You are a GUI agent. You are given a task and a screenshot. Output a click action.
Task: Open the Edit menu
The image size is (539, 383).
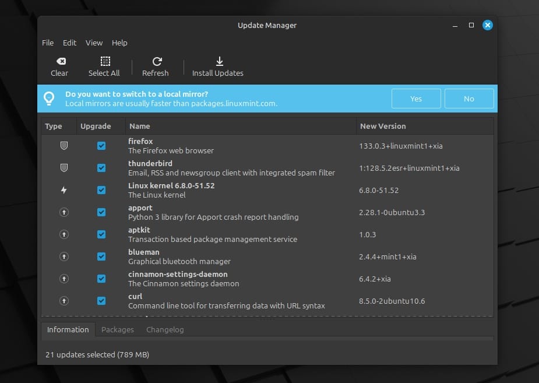click(x=69, y=43)
